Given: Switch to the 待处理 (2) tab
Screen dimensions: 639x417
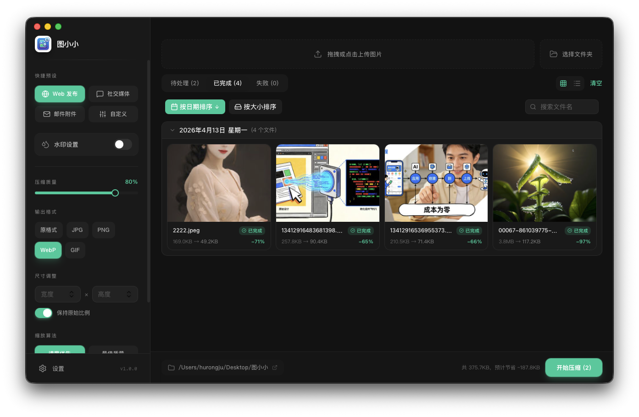Looking at the screenshot, I should [x=184, y=83].
